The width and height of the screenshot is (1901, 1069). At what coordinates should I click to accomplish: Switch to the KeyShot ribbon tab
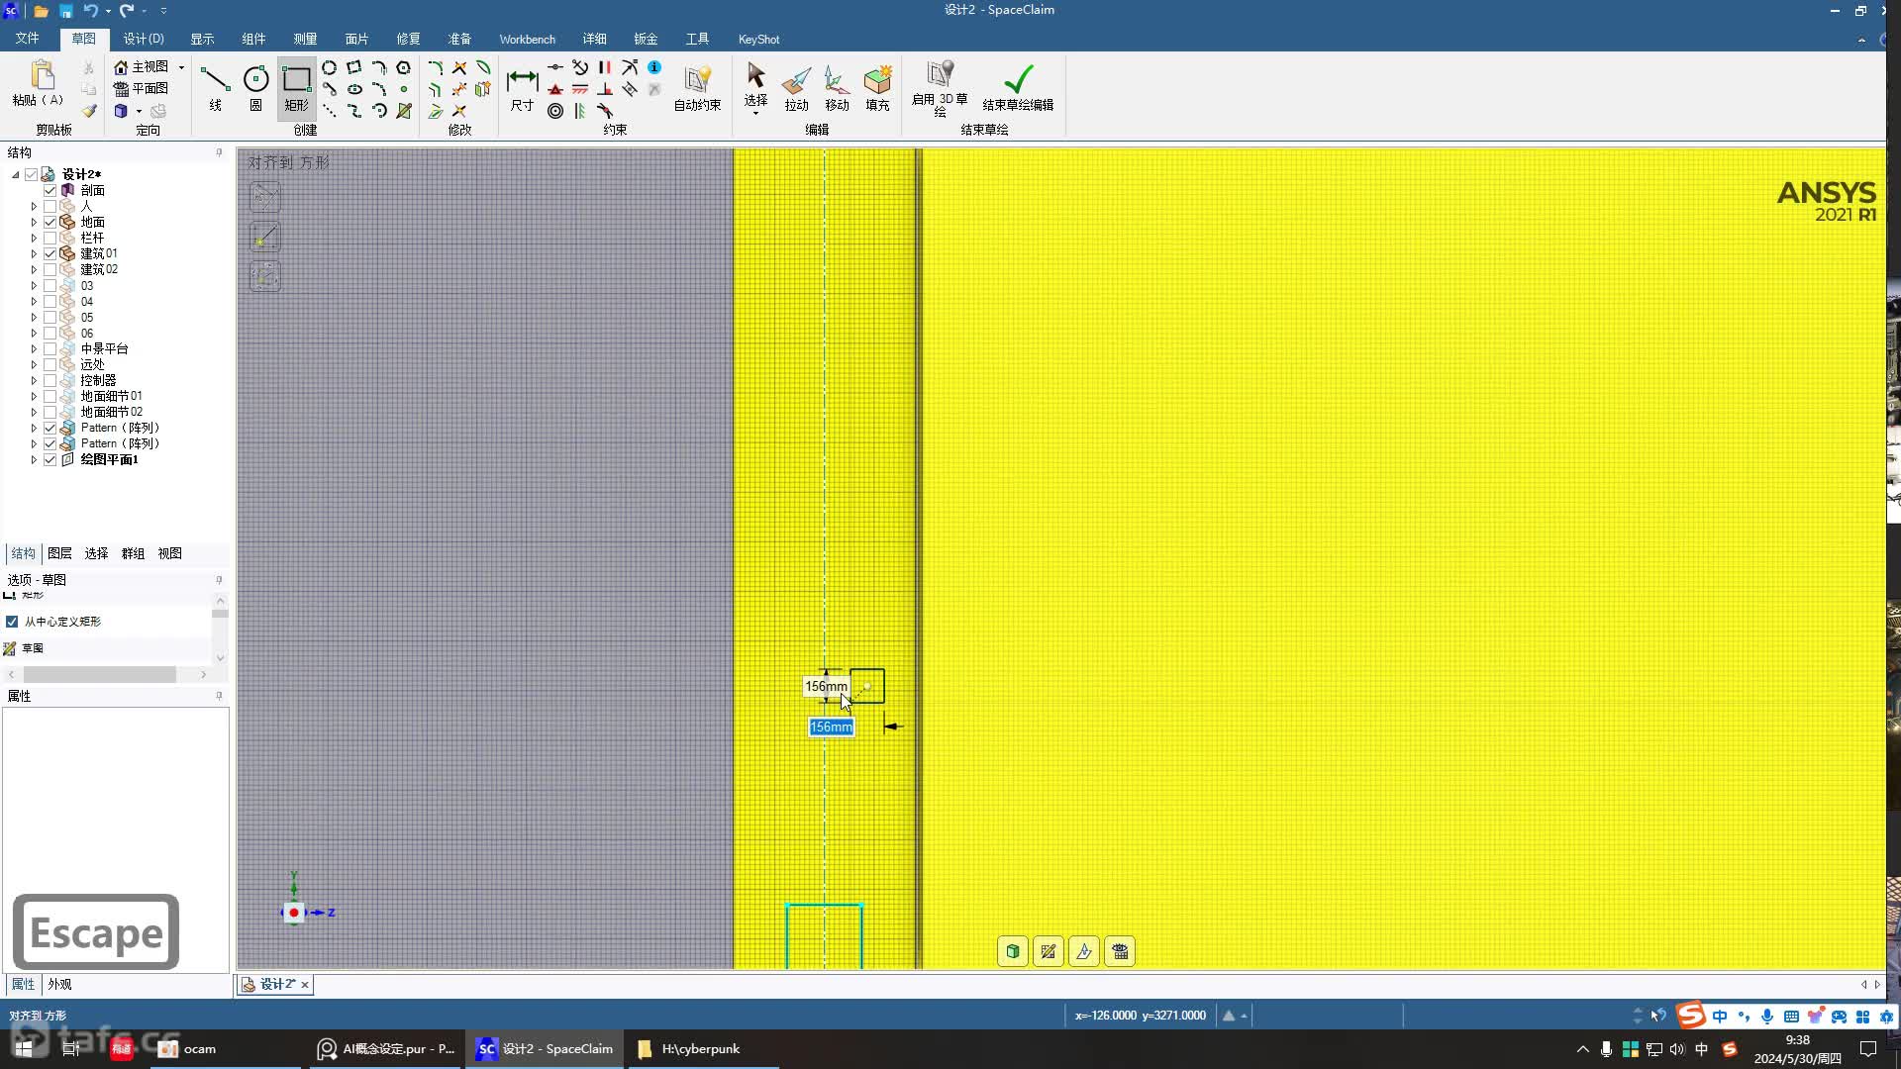[758, 39]
